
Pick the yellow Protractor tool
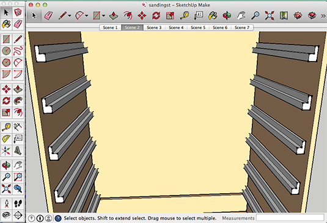pos(6,139)
